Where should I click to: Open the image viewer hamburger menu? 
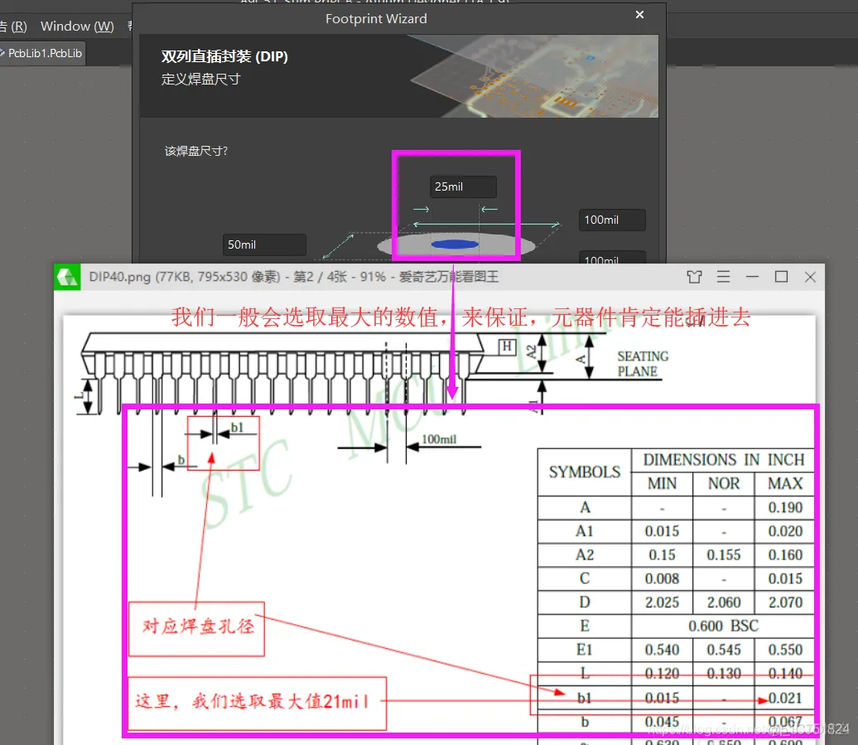(x=723, y=277)
